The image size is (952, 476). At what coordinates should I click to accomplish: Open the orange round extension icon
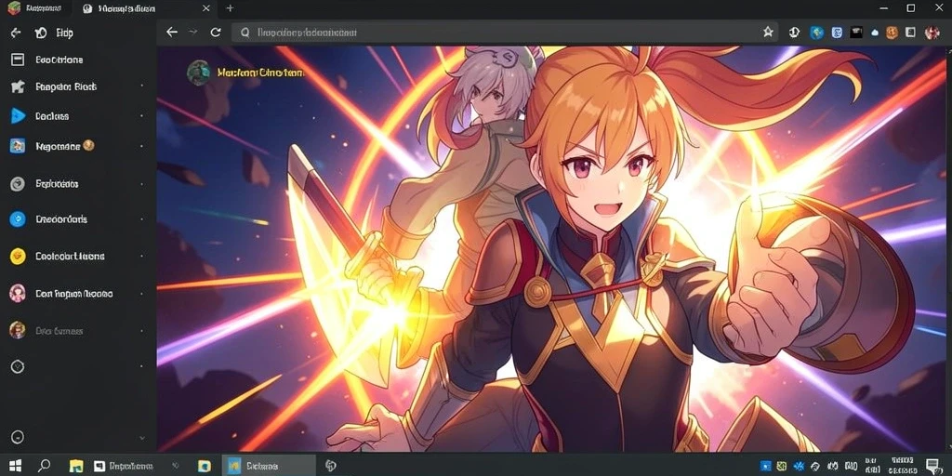pyautogui.click(x=892, y=33)
